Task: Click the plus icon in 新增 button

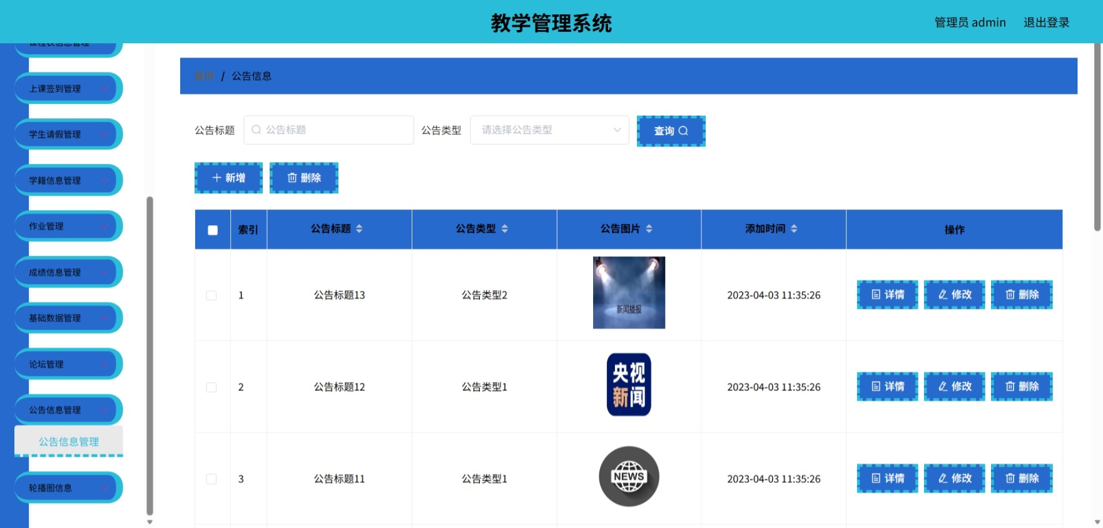Action: (x=216, y=178)
